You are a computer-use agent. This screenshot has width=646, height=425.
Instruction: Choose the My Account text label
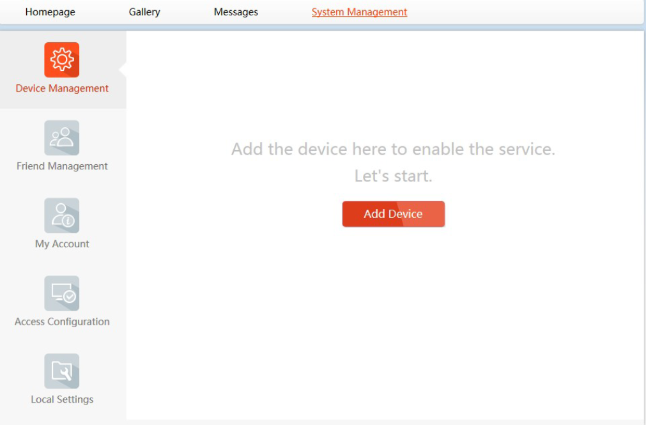click(62, 244)
